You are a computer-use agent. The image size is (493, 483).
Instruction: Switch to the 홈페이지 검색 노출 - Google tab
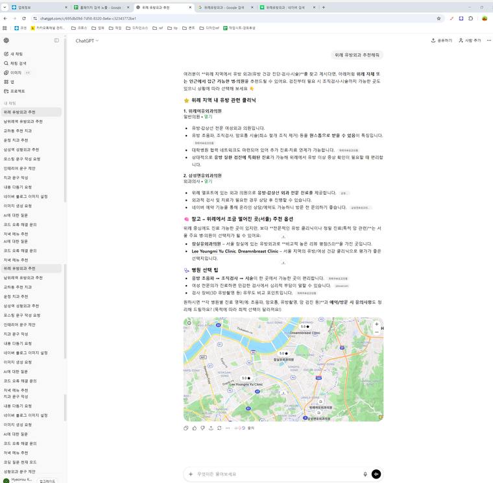pyautogui.click(x=102, y=7)
